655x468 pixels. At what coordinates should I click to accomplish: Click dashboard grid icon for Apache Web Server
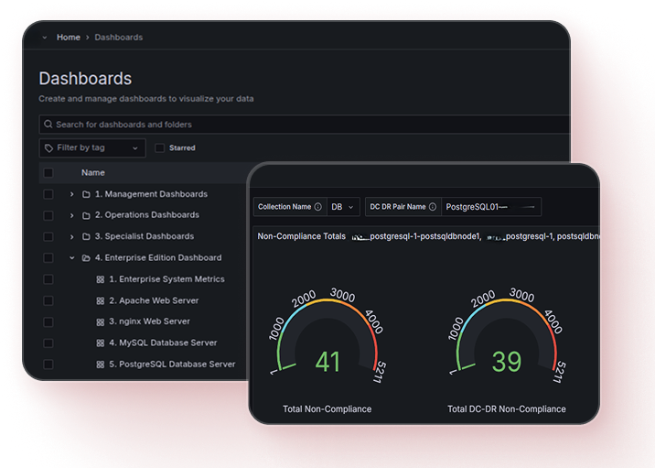click(x=101, y=300)
